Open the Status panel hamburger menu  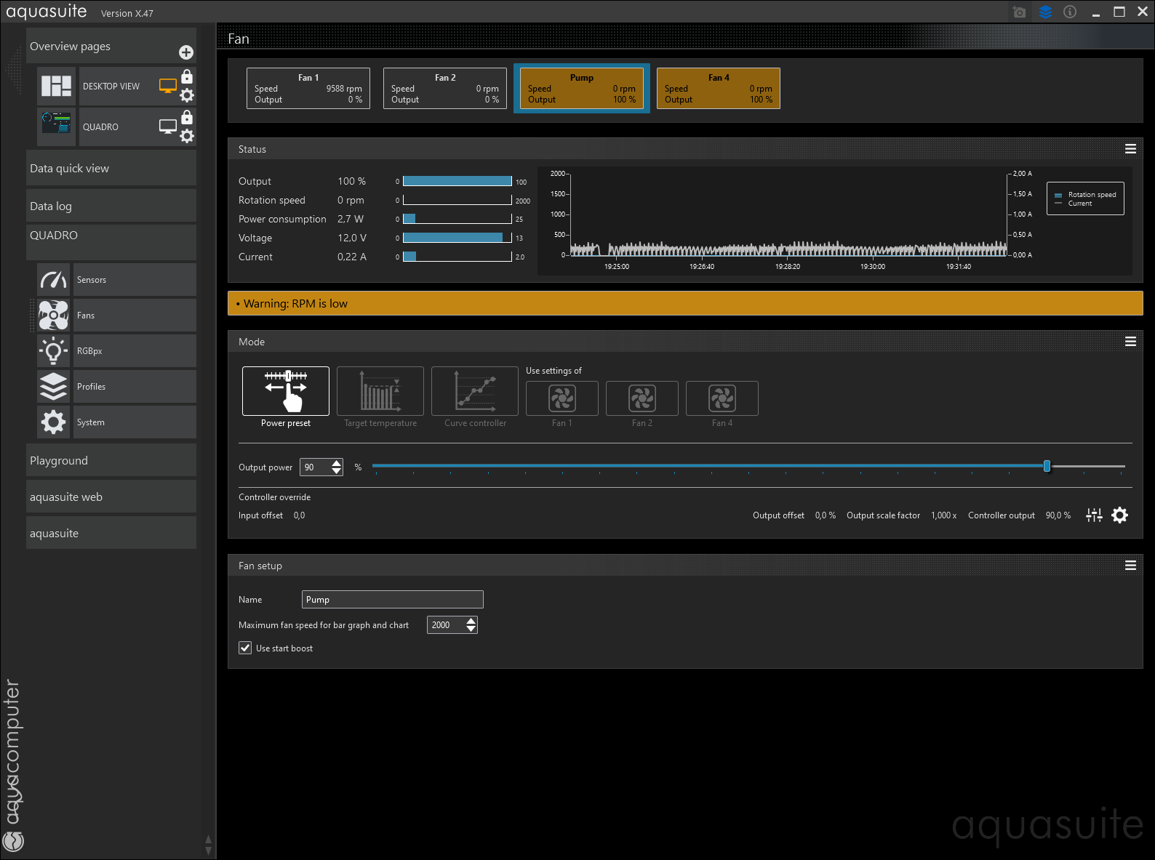pyautogui.click(x=1130, y=149)
